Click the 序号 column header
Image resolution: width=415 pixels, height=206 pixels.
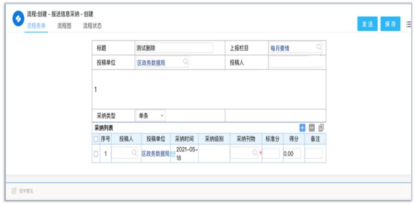[106, 139]
